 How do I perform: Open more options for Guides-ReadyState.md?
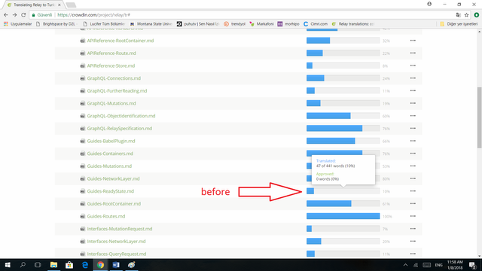pos(413,191)
